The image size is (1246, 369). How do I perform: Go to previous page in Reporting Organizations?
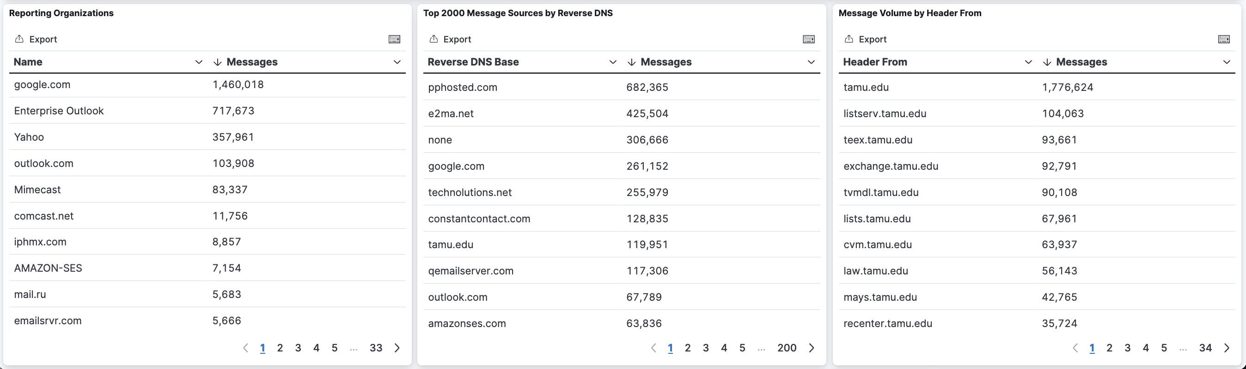tap(245, 348)
